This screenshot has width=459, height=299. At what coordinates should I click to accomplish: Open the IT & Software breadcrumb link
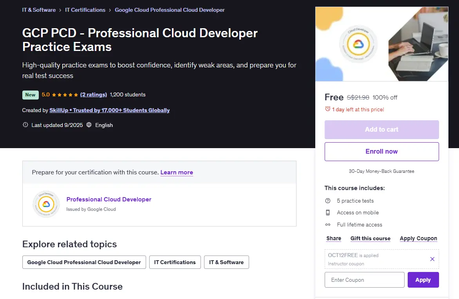coord(39,10)
